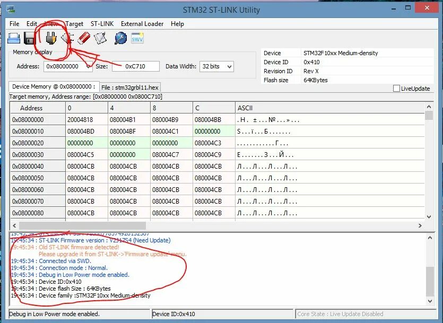Click status bar text 'Device ID:0x410'
The height and width of the screenshot is (323, 443).
(173, 314)
